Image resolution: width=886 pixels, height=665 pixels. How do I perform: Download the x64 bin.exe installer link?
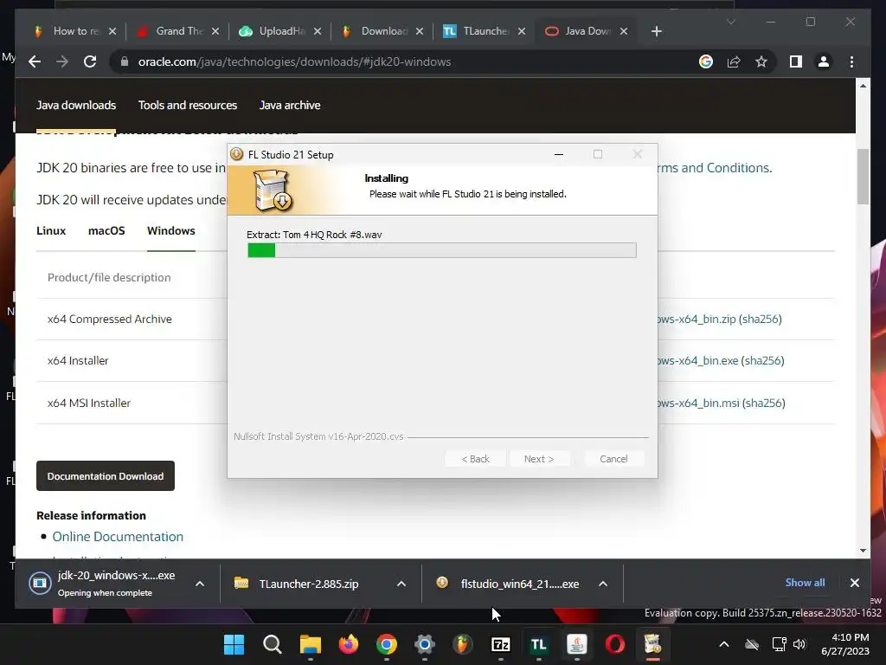pos(698,361)
